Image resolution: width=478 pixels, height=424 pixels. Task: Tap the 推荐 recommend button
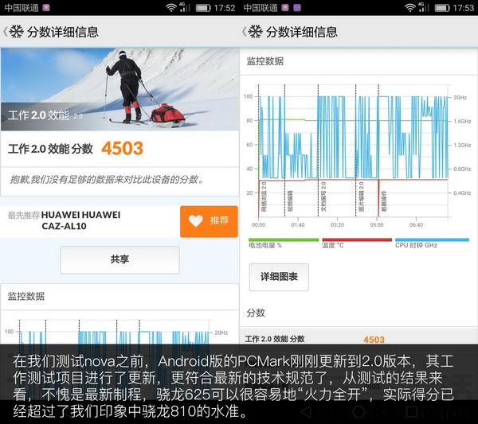209,221
